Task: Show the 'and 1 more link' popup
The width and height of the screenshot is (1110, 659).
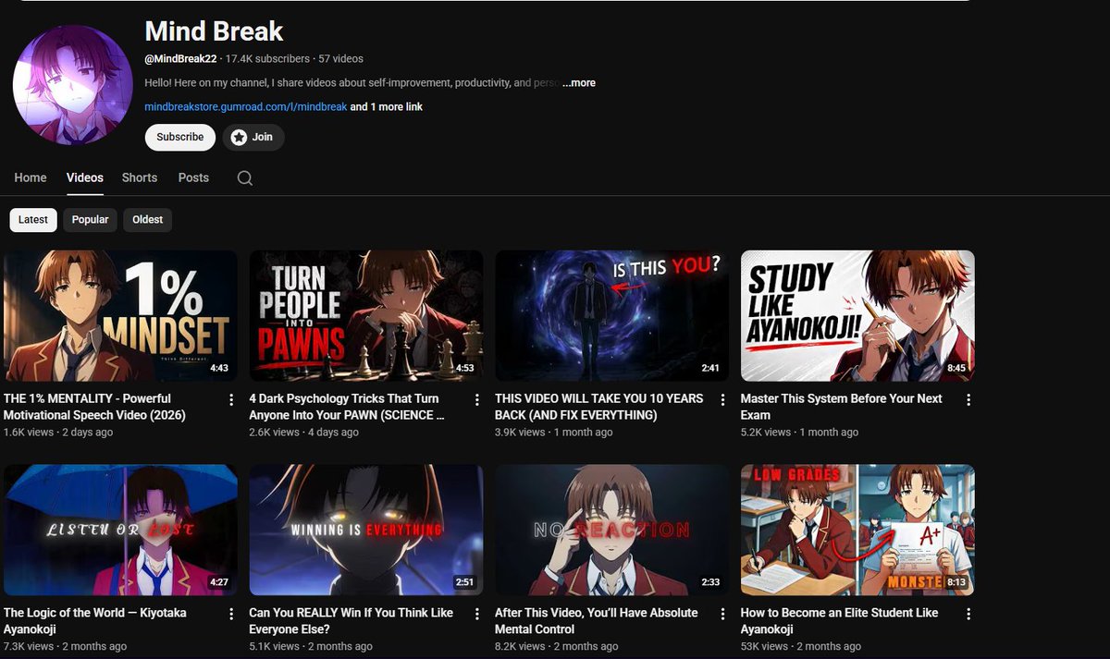Action: [387, 107]
